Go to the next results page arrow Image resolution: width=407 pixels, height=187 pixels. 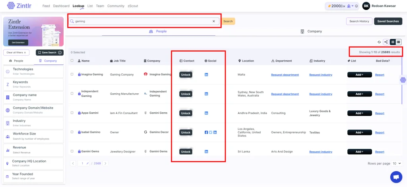pyautogui.click(x=106, y=163)
